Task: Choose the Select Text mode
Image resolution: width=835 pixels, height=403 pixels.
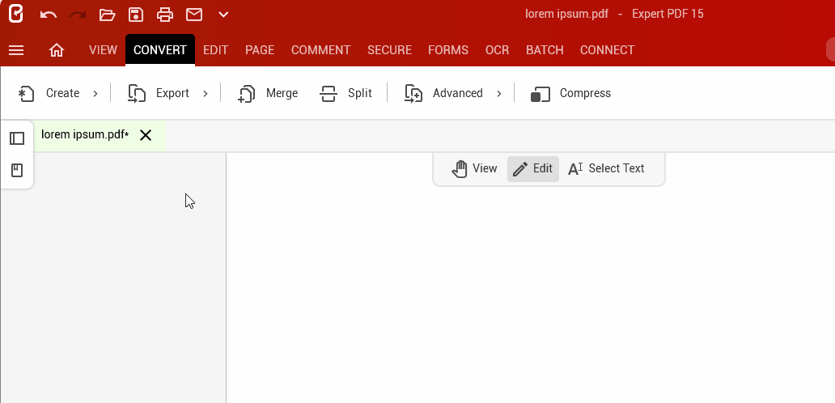Action: pos(606,169)
